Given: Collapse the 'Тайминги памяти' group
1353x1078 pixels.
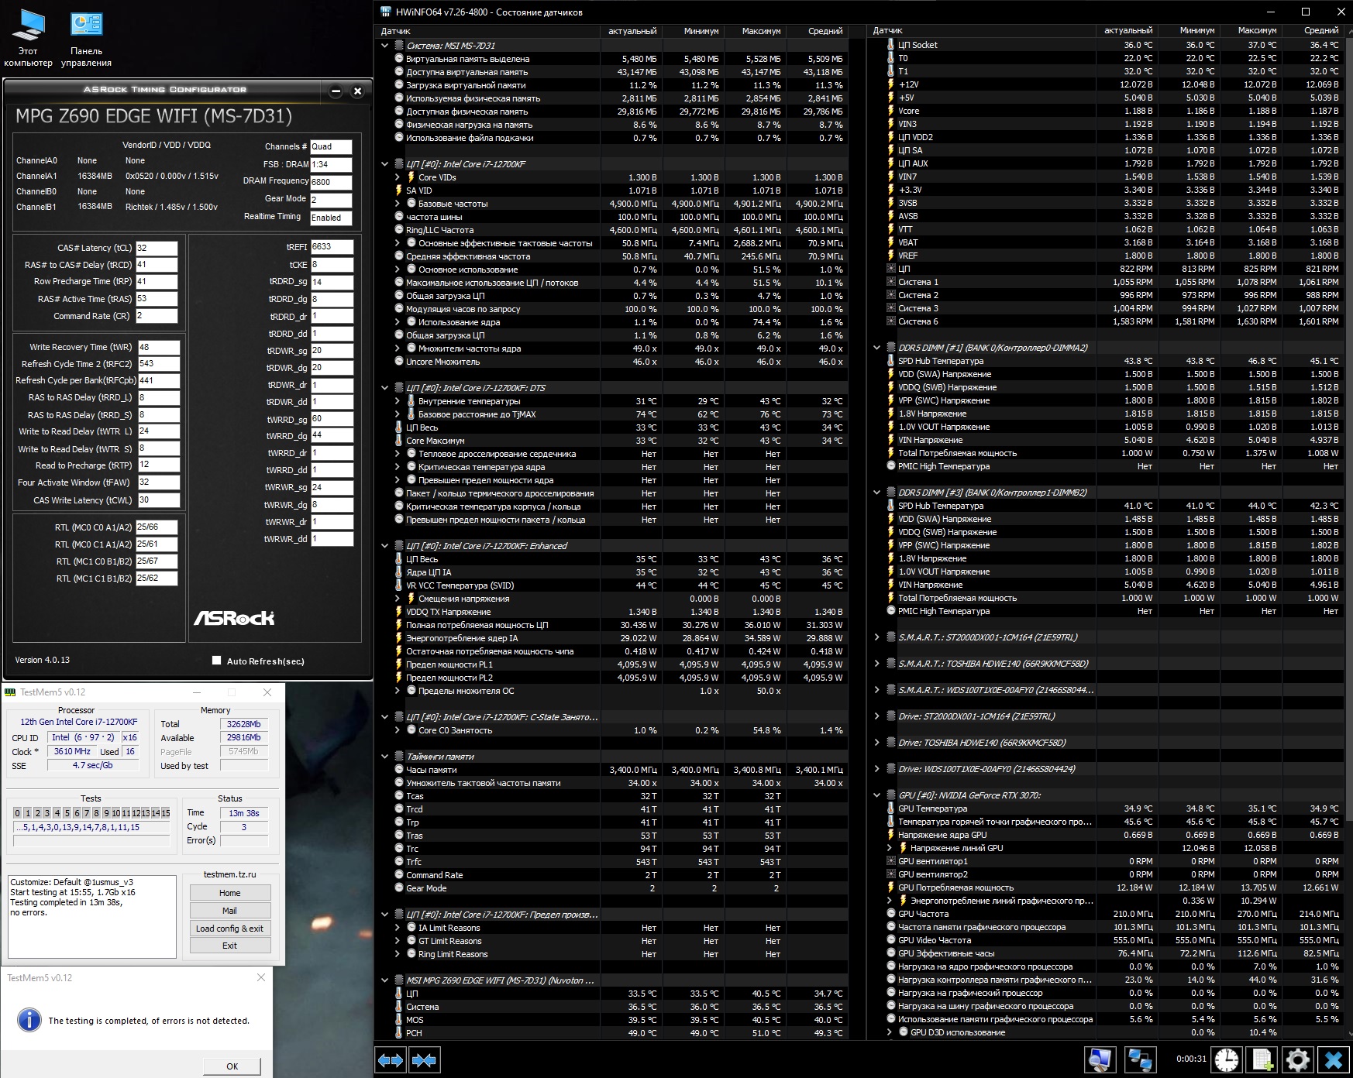Looking at the screenshot, I should click(384, 757).
